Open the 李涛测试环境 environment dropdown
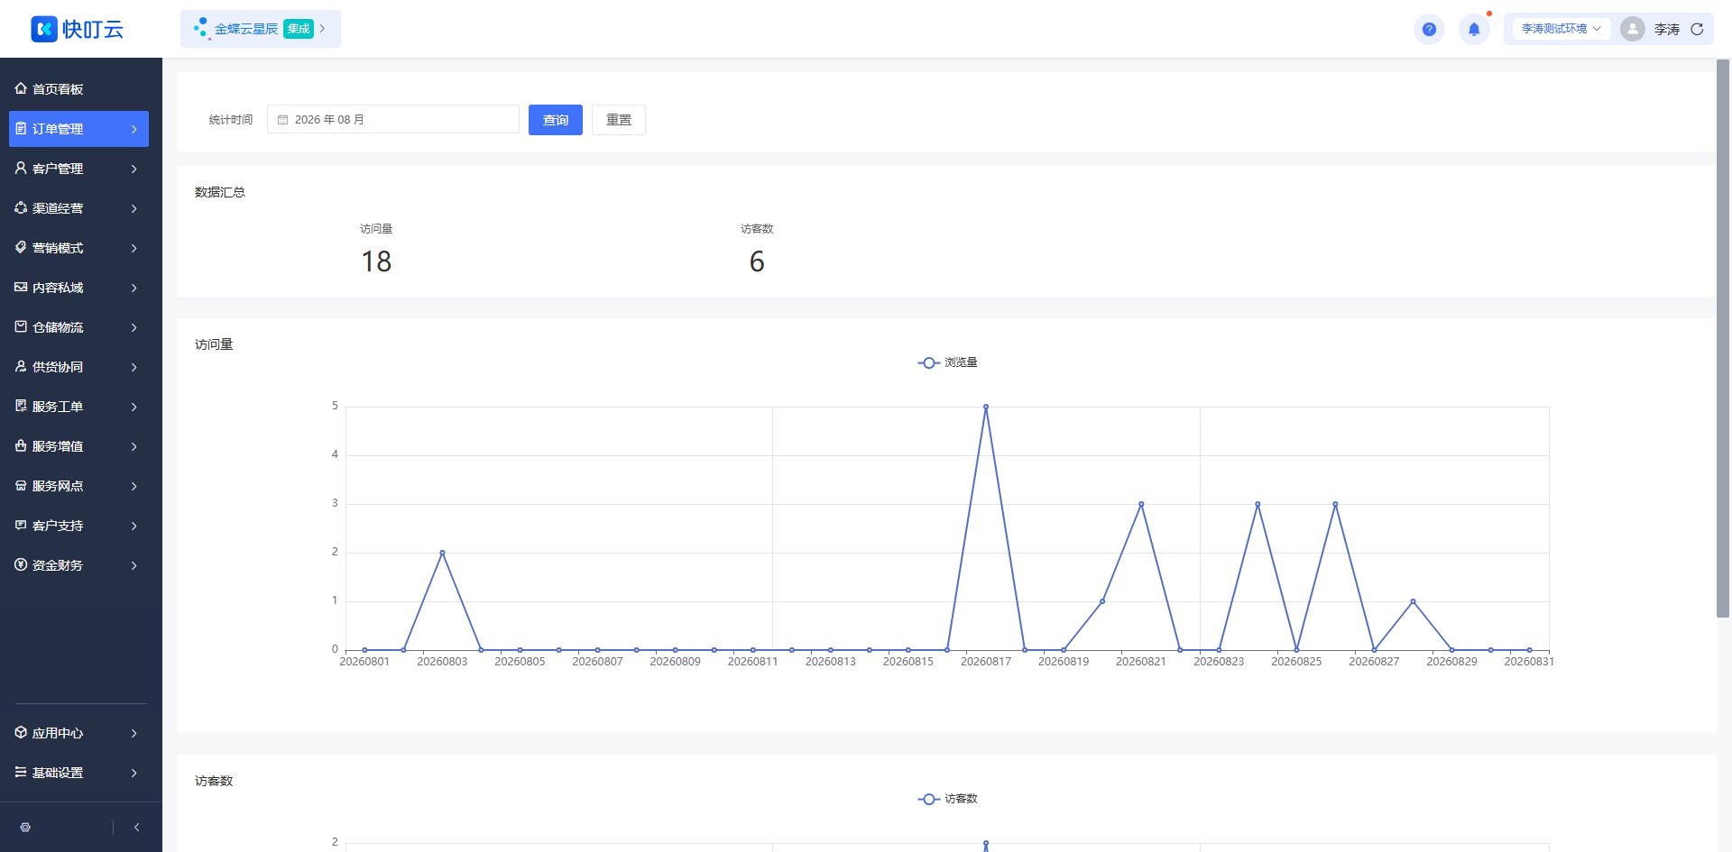 point(1561,29)
